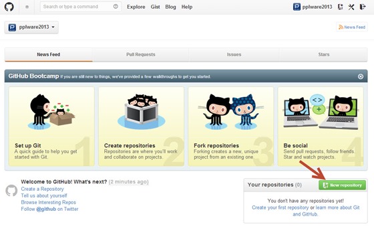Close the GitHub Bootcamp banner
This screenshot has width=374, height=243.
tap(361, 76)
